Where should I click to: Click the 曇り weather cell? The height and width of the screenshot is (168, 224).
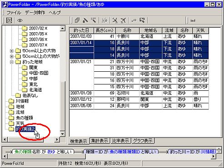[200, 100]
